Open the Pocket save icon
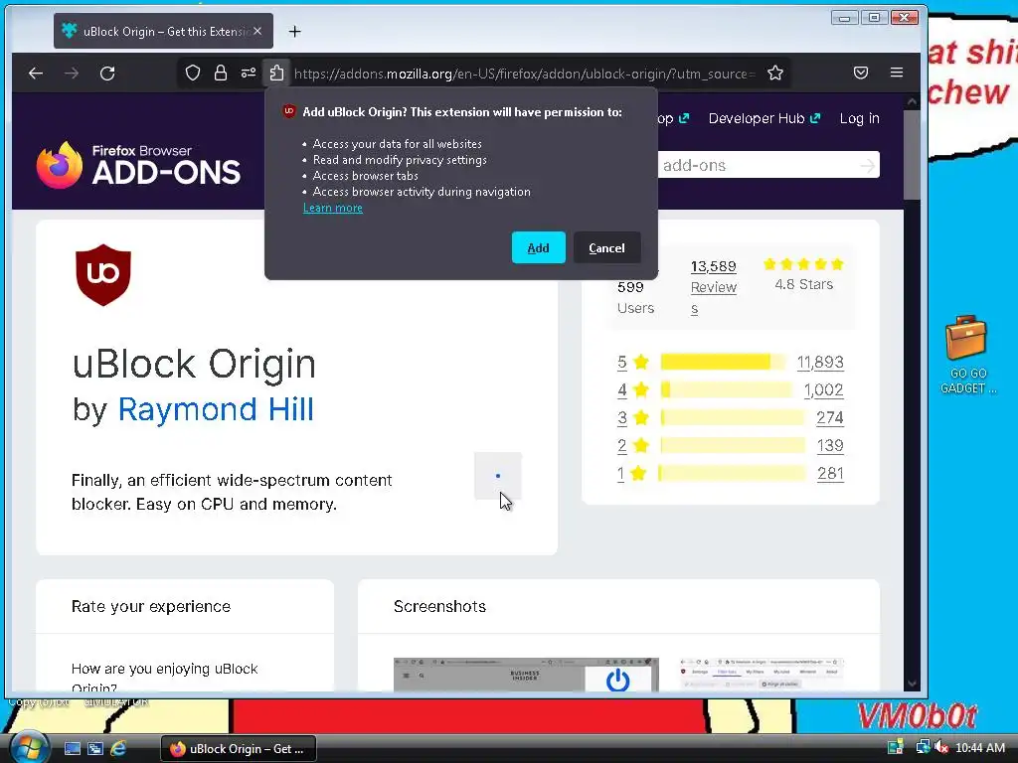Image resolution: width=1018 pixels, height=763 pixels. tap(861, 73)
